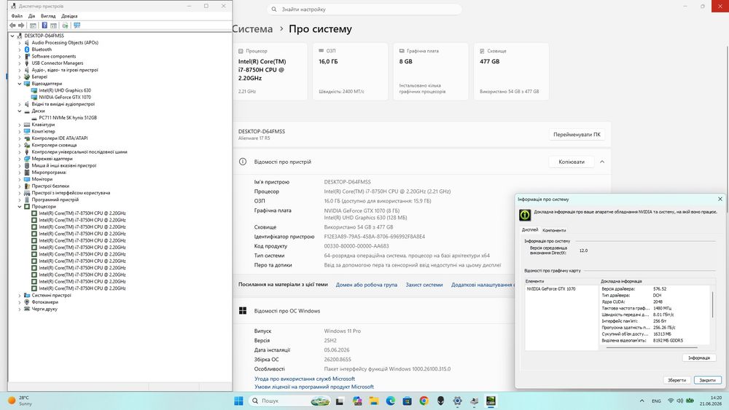
Task: Collapse the Диски category
Action: (x=20, y=111)
